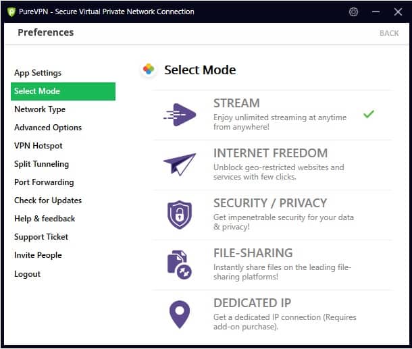
Task: Click 'Instantly share files' description text
Action: point(282,272)
